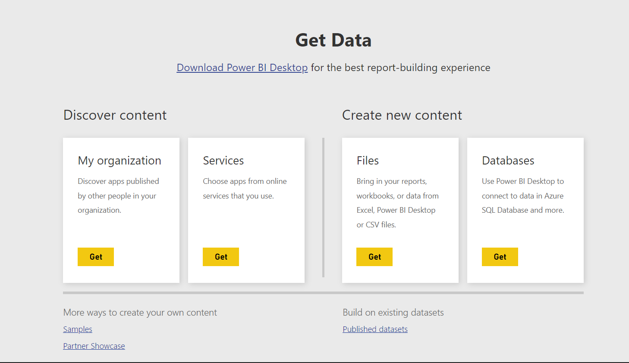Open the Published datasets link
The width and height of the screenshot is (629, 363).
click(x=375, y=329)
